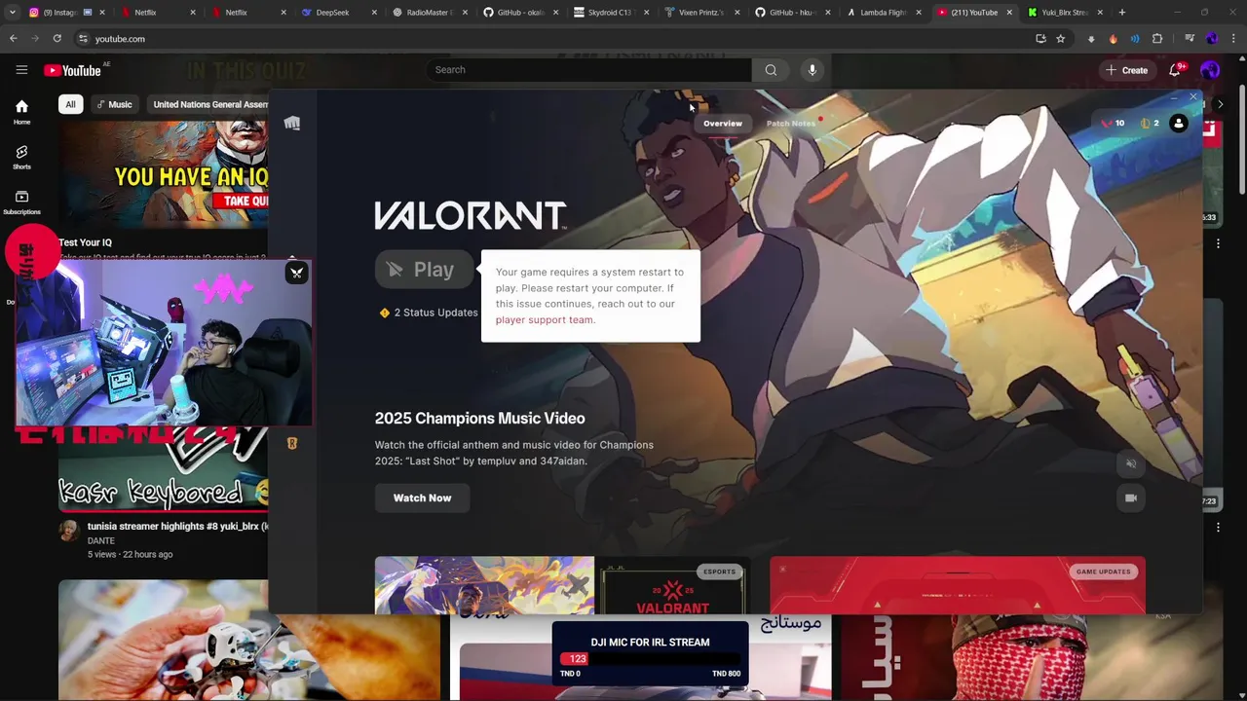Open the DANTE channel name link
Screen dimensions: 1247x701
point(101,540)
